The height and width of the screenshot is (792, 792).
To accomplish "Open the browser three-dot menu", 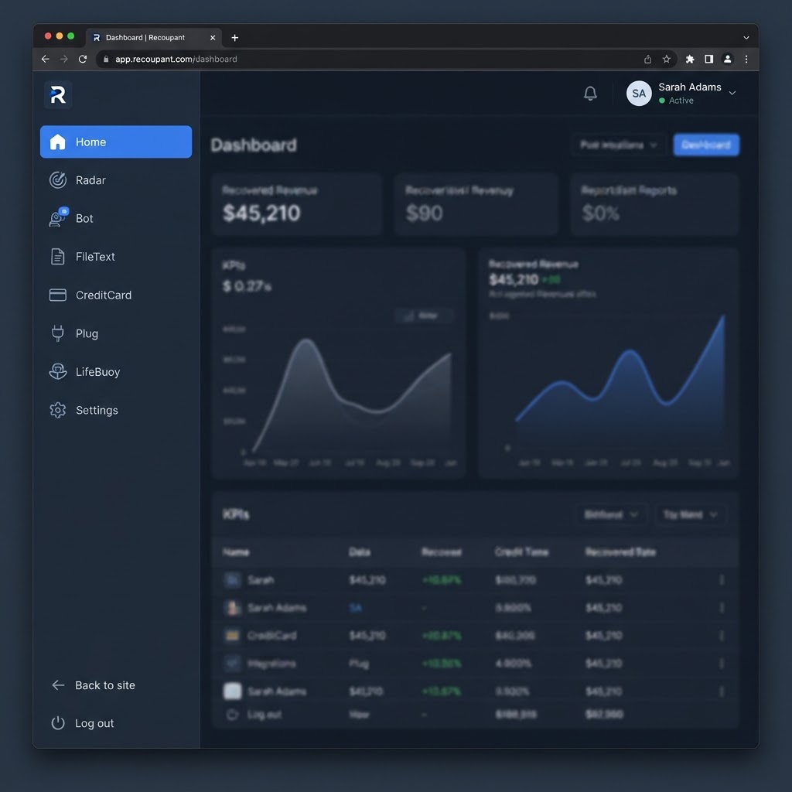I will click(x=746, y=59).
